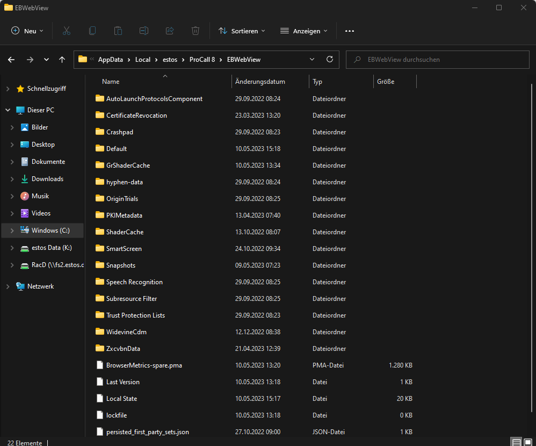This screenshot has width=536, height=446.
Task: Click the Copy icon in toolbar
Action: pos(92,31)
